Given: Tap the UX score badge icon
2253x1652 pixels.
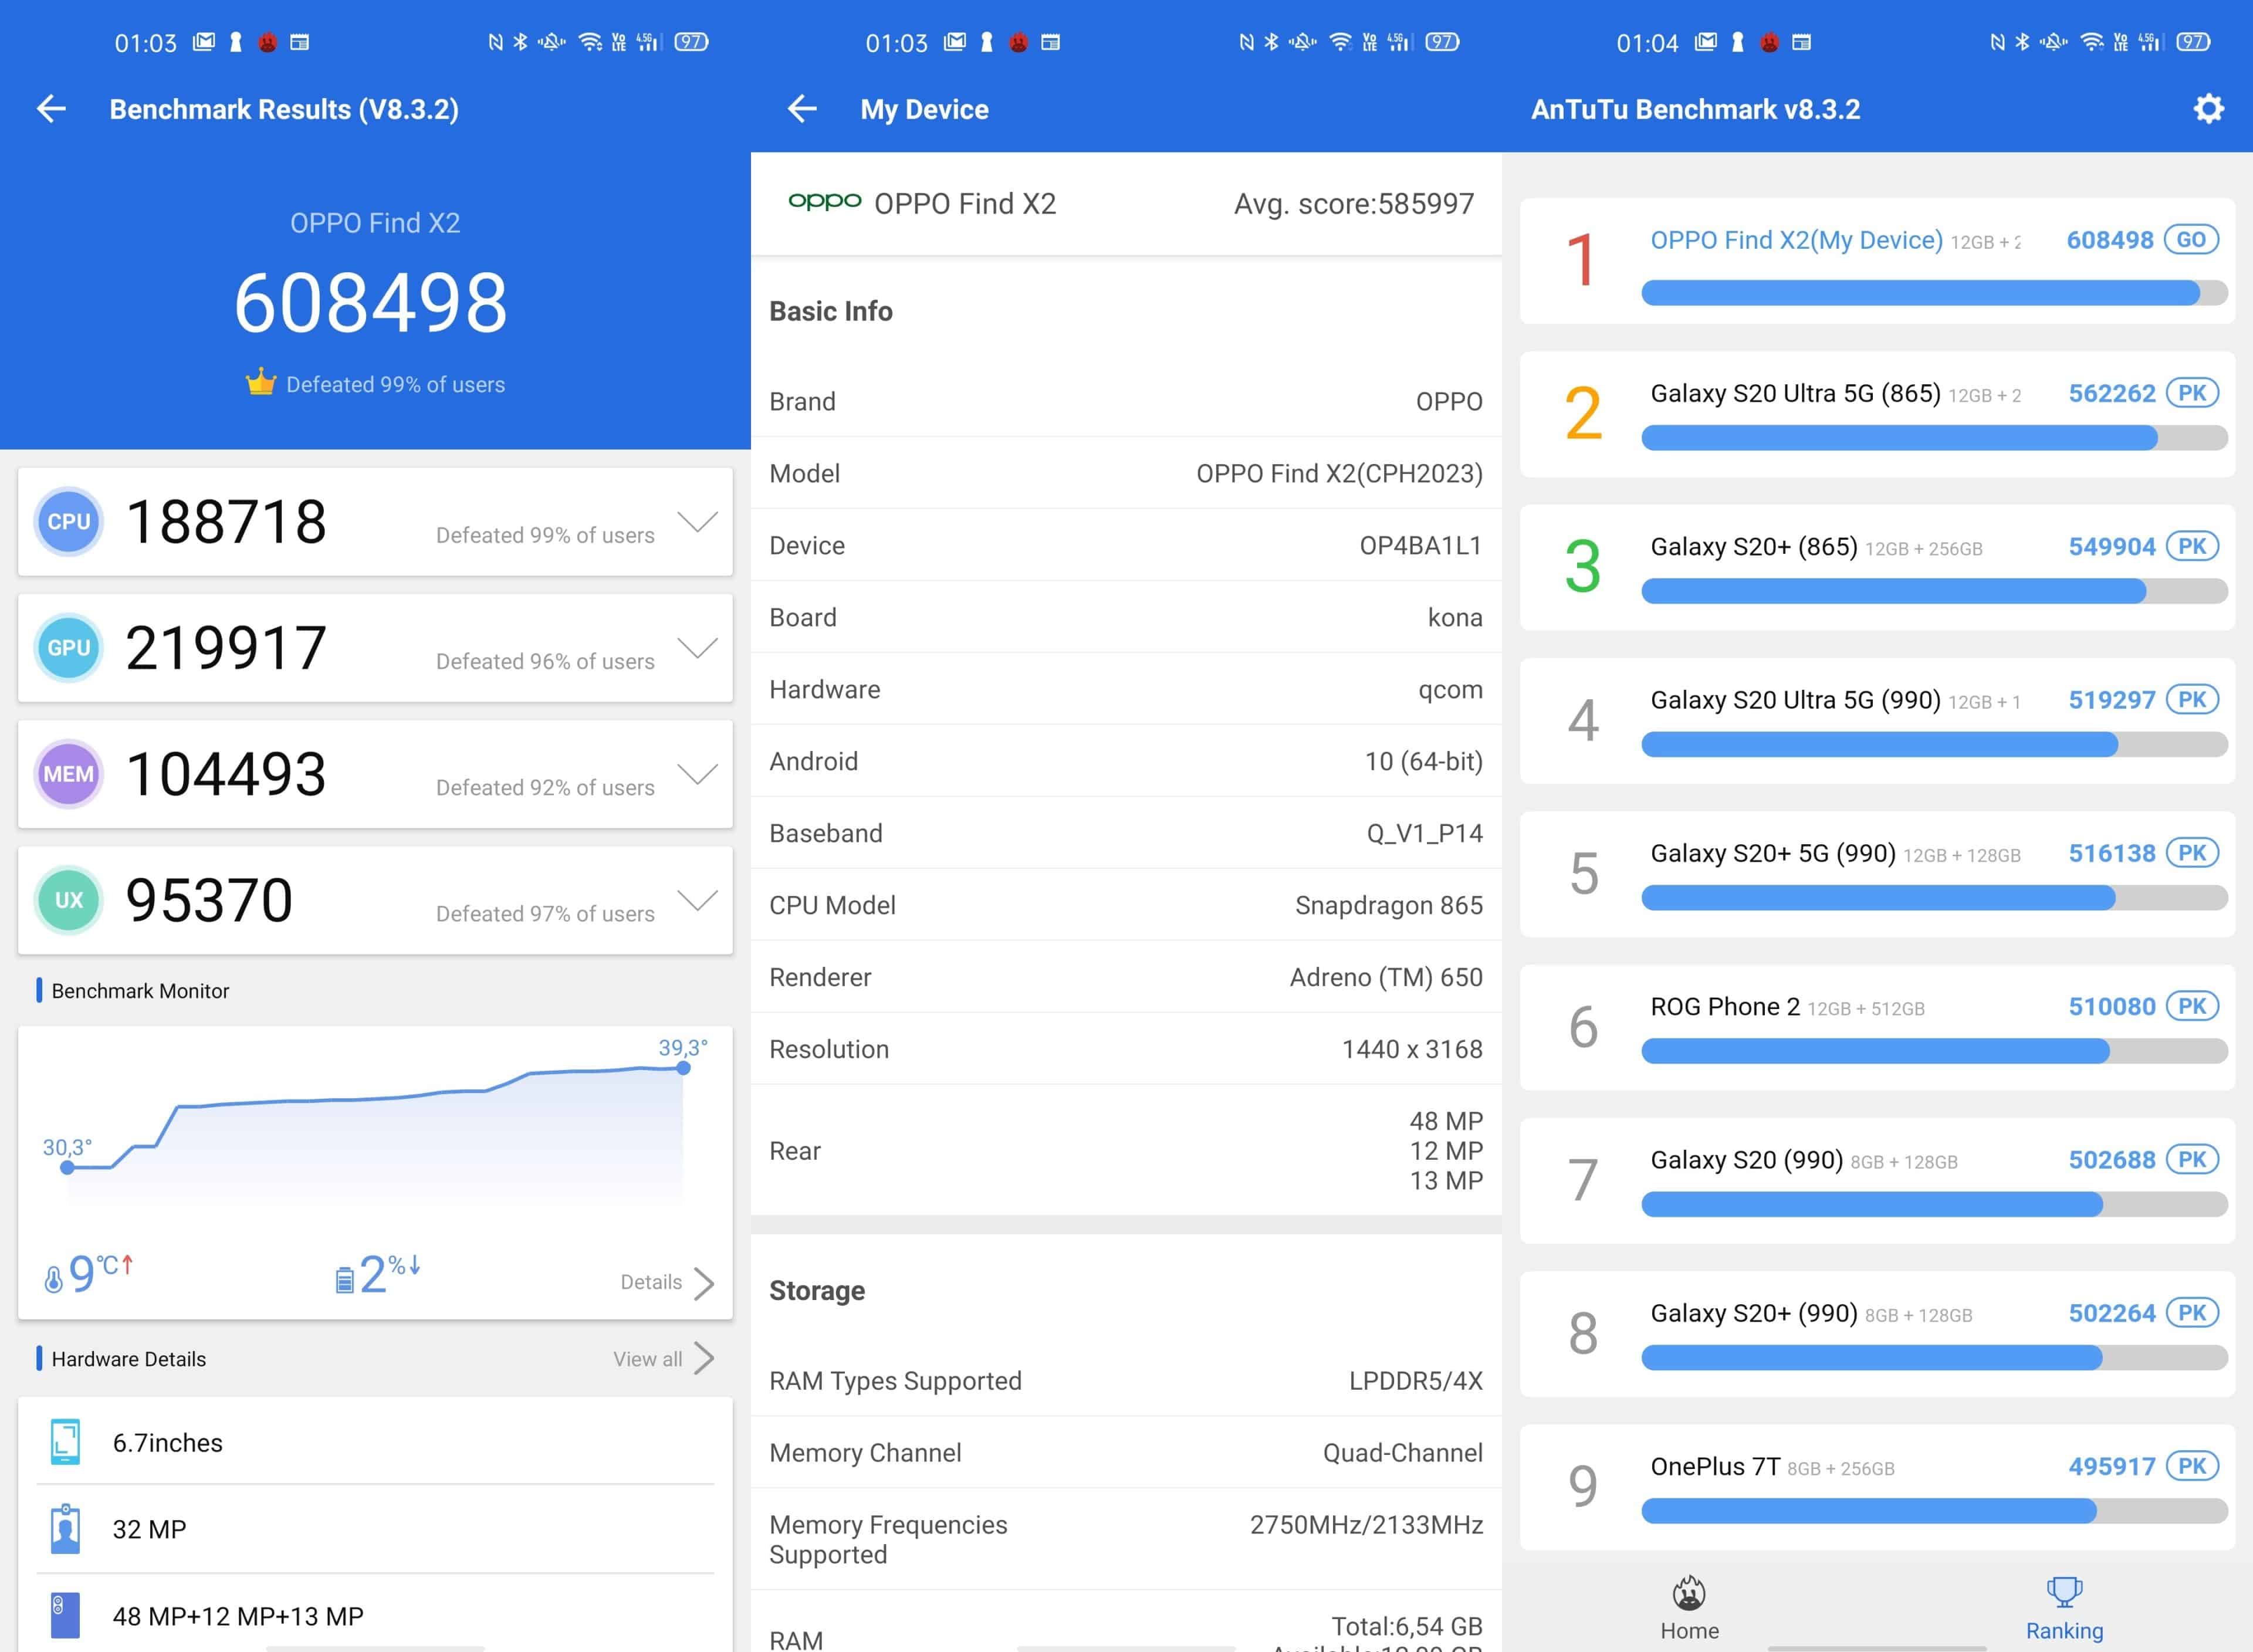Looking at the screenshot, I should click(x=69, y=900).
